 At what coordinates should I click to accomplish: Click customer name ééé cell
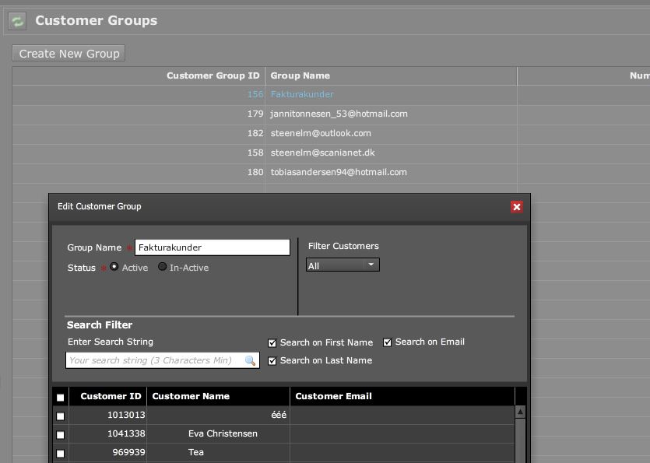(x=279, y=415)
